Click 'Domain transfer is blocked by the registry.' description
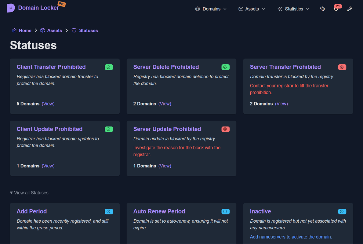Image resolution: width=363 pixels, height=244 pixels. pyautogui.click(x=292, y=77)
